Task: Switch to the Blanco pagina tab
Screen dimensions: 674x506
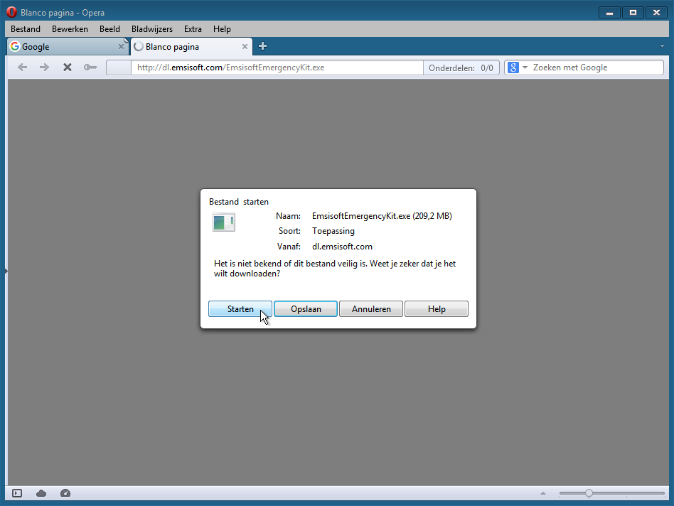Action: click(x=191, y=46)
